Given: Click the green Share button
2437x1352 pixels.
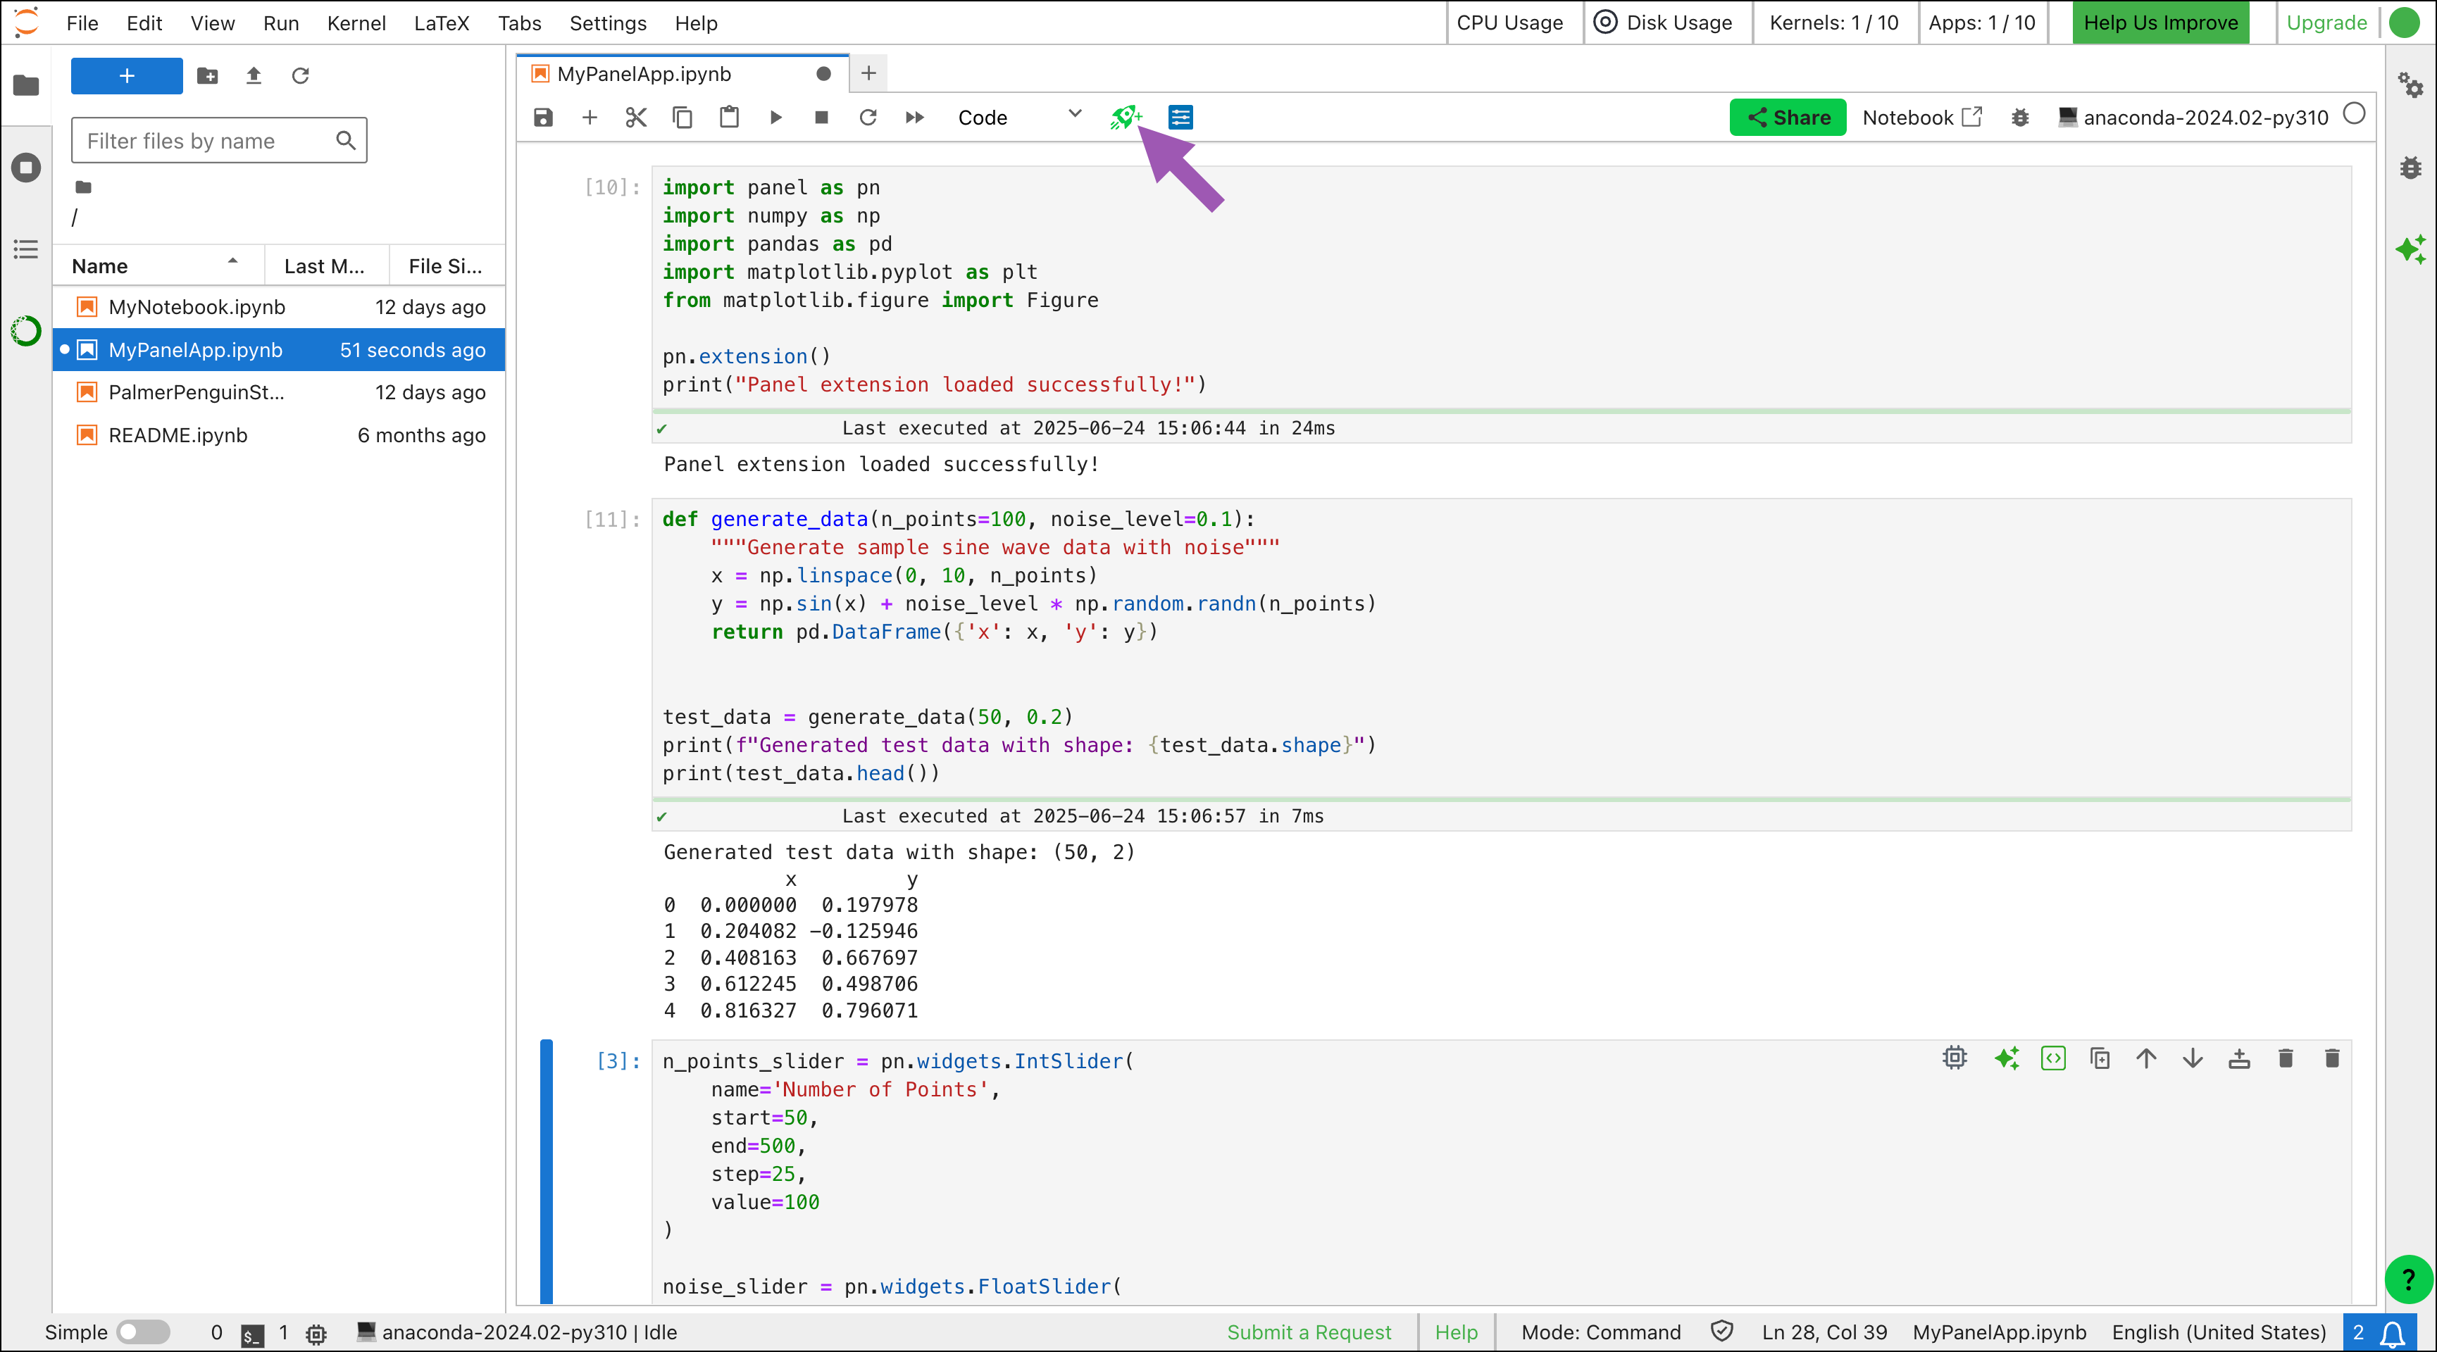Looking at the screenshot, I should coord(1787,118).
